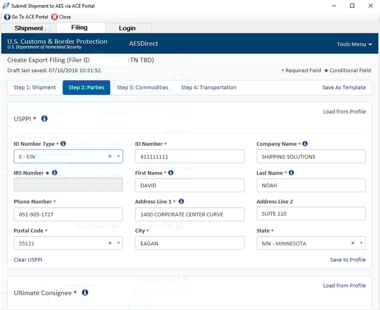The image size is (380, 310).
Task: Click info icon next to Address Line 1
Action: point(181,202)
